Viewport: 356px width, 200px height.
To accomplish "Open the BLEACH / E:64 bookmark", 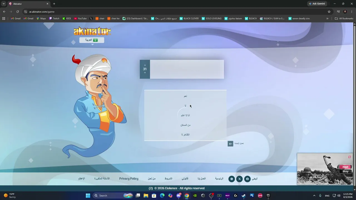I will click(272, 19).
